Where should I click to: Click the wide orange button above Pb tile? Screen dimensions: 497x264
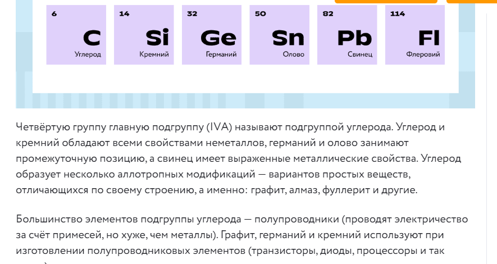tap(386, 1)
